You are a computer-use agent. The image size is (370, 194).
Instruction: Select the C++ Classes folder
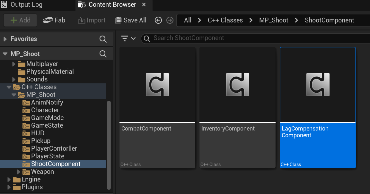pyautogui.click(x=35, y=87)
